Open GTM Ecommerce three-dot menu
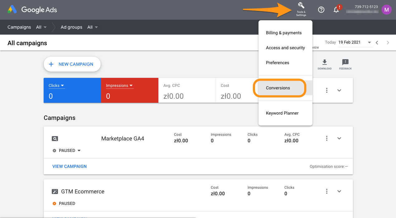Image resolution: width=396 pixels, height=218 pixels. click(x=327, y=191)
